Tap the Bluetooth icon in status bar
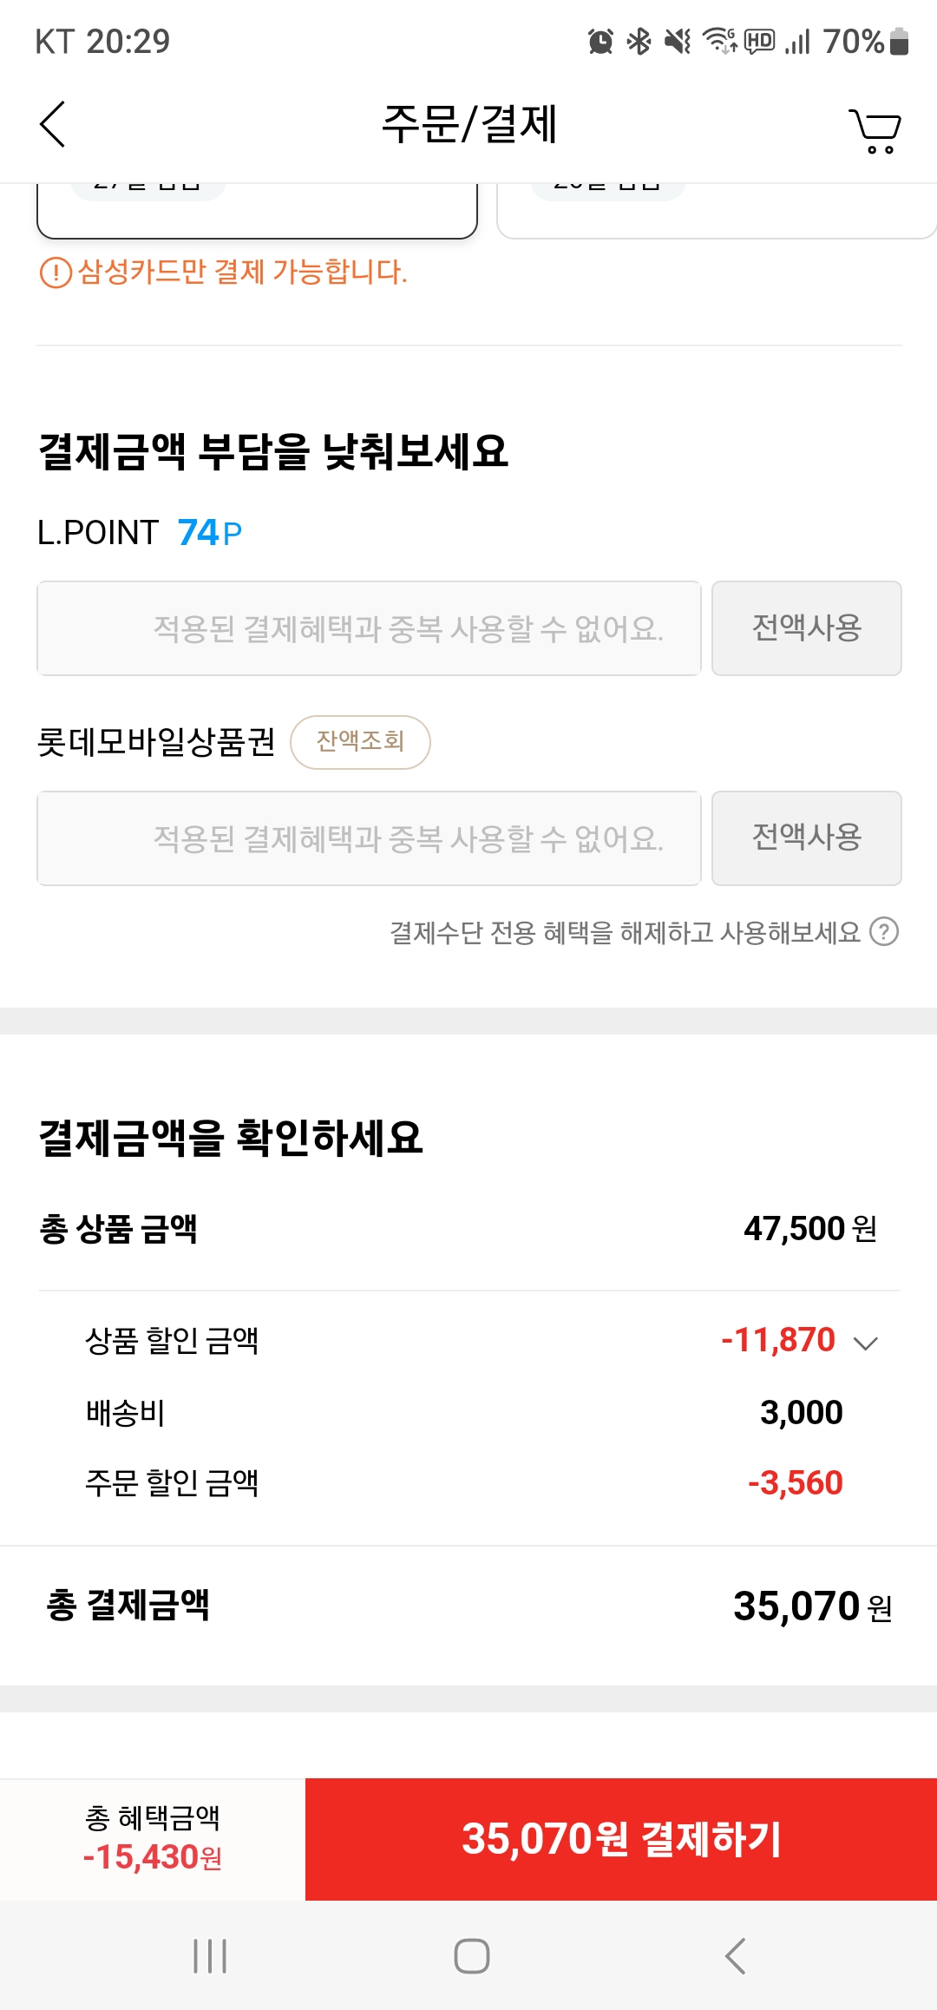This screenshot has height=2010, width=937. [x=639, y=41]
